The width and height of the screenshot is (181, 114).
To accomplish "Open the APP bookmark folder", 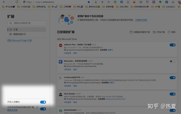I will click(156, 7).
